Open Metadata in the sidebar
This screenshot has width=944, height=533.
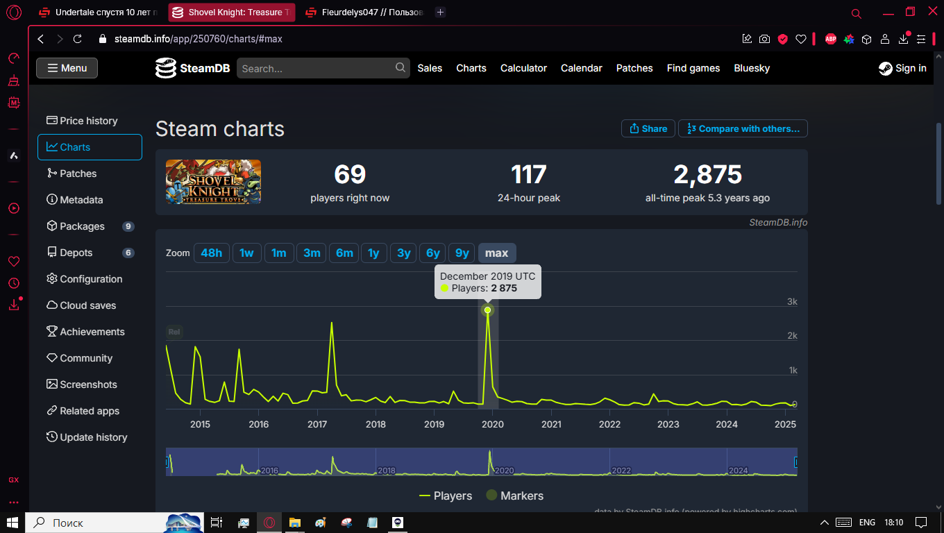pyautogui.click(x=90, y=200)
